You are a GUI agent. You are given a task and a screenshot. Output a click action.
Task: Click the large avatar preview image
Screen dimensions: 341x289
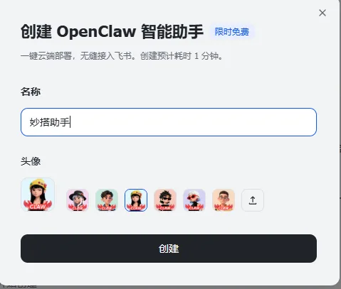pyautogui.click(x=38, y=195)
